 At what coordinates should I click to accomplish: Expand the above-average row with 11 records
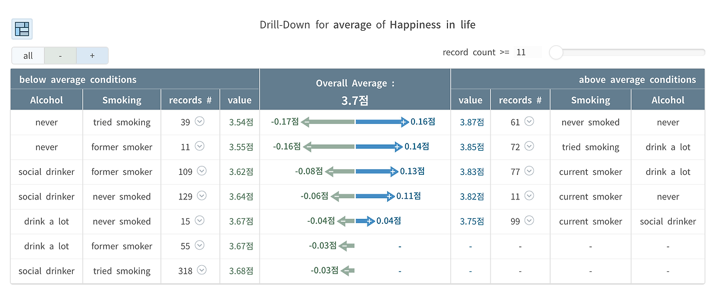529,195
